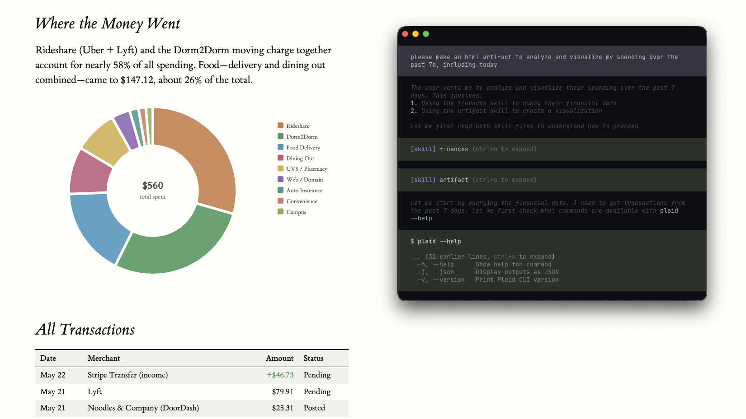Select the CVS / Pharmacy legend swatch
Screen dimensions: 746x419
280,168
